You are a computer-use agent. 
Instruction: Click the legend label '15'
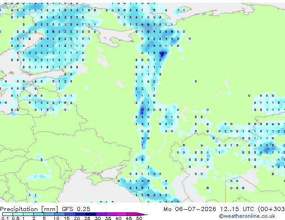[x=67, y=218]
